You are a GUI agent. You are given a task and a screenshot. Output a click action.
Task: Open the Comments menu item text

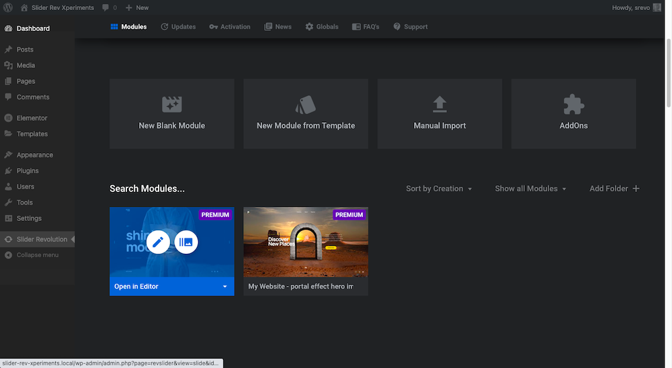(x=33, y=97)
